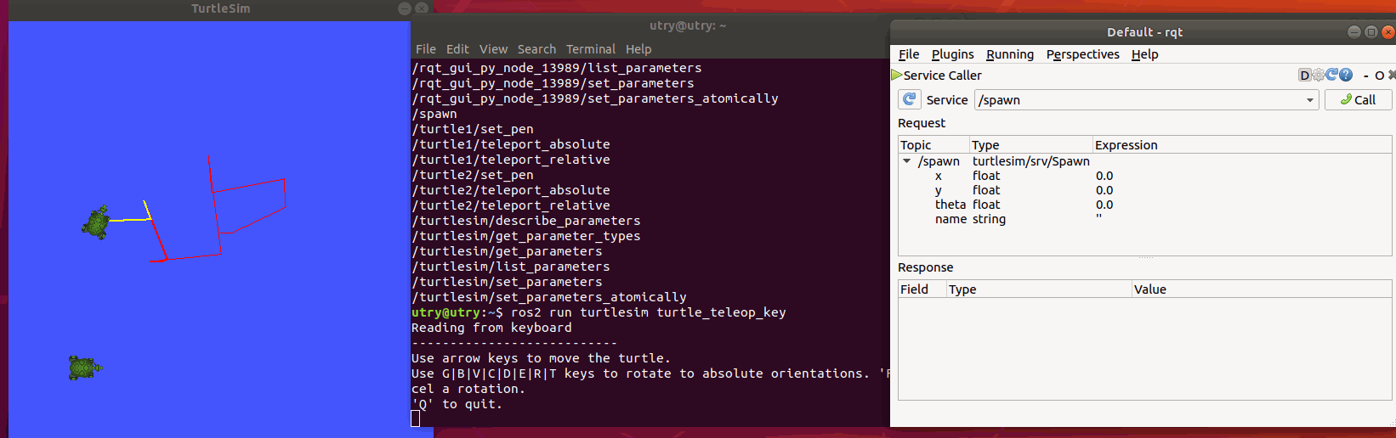The height and width of the screenshot is (438, 1396).
Task: Open the terminal Help menu
Action: click(x=638, y=49)
